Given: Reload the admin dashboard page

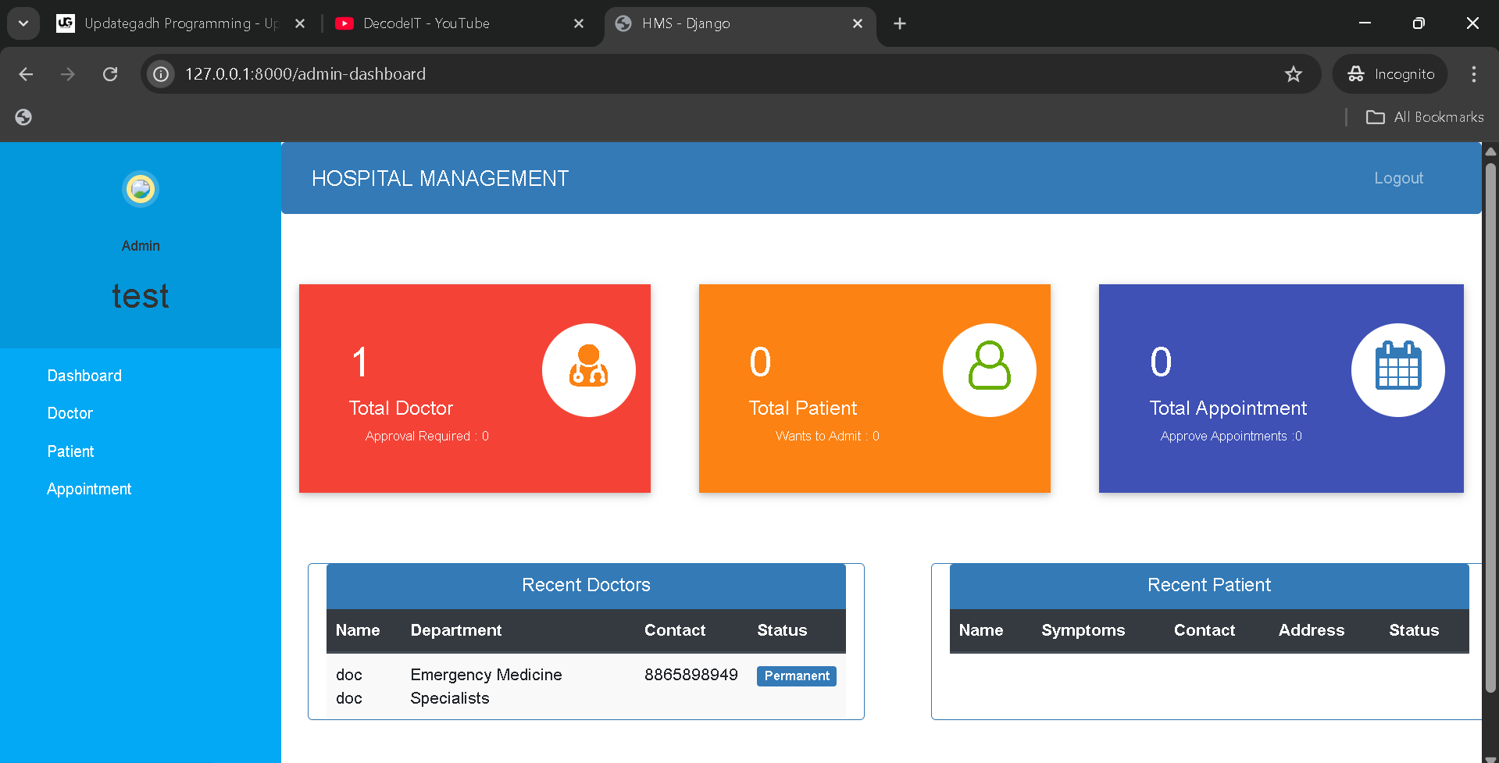Looking at the screenshot, I should [x=110, y=74].
